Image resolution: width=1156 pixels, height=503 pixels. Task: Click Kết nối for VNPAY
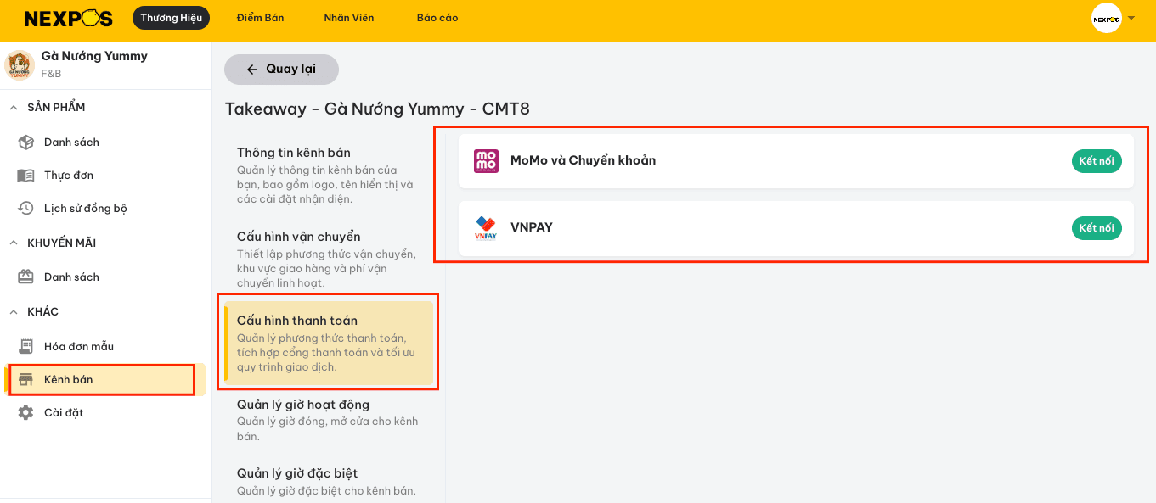coord(1097,228)
